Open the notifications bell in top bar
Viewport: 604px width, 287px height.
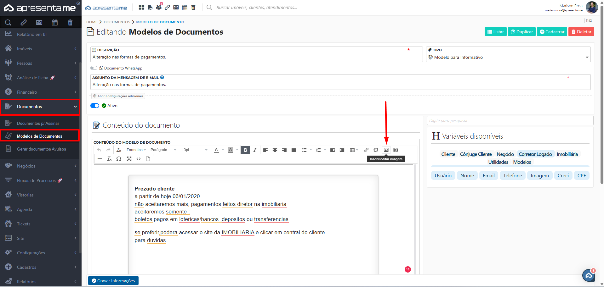coord(150,8)
